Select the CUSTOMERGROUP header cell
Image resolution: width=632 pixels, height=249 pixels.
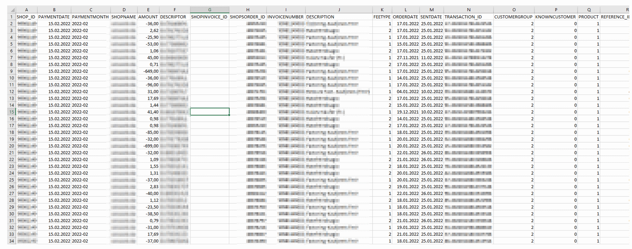tap(513, 17)
